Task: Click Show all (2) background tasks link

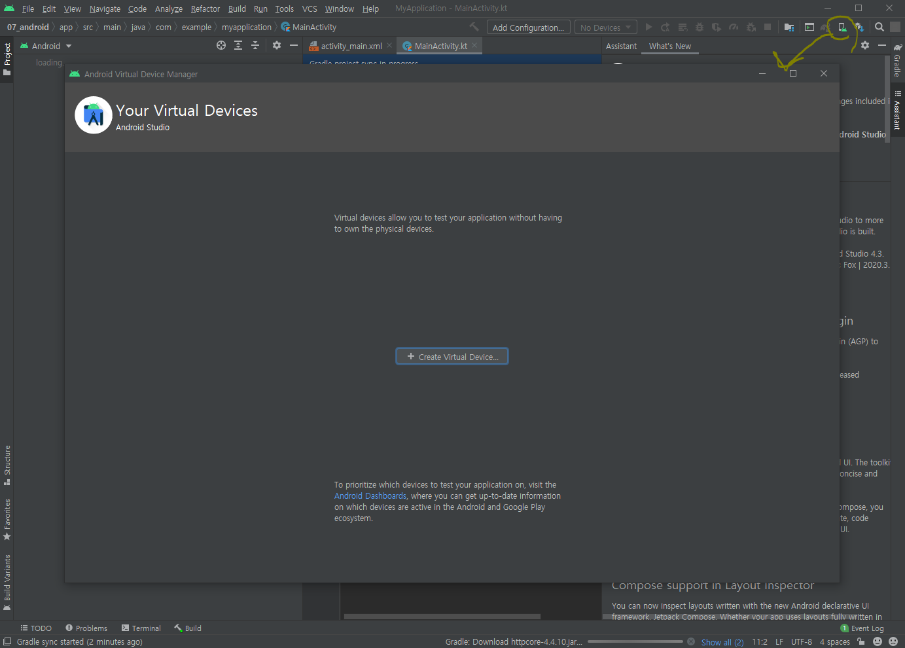Action: [x=722, y=642]
